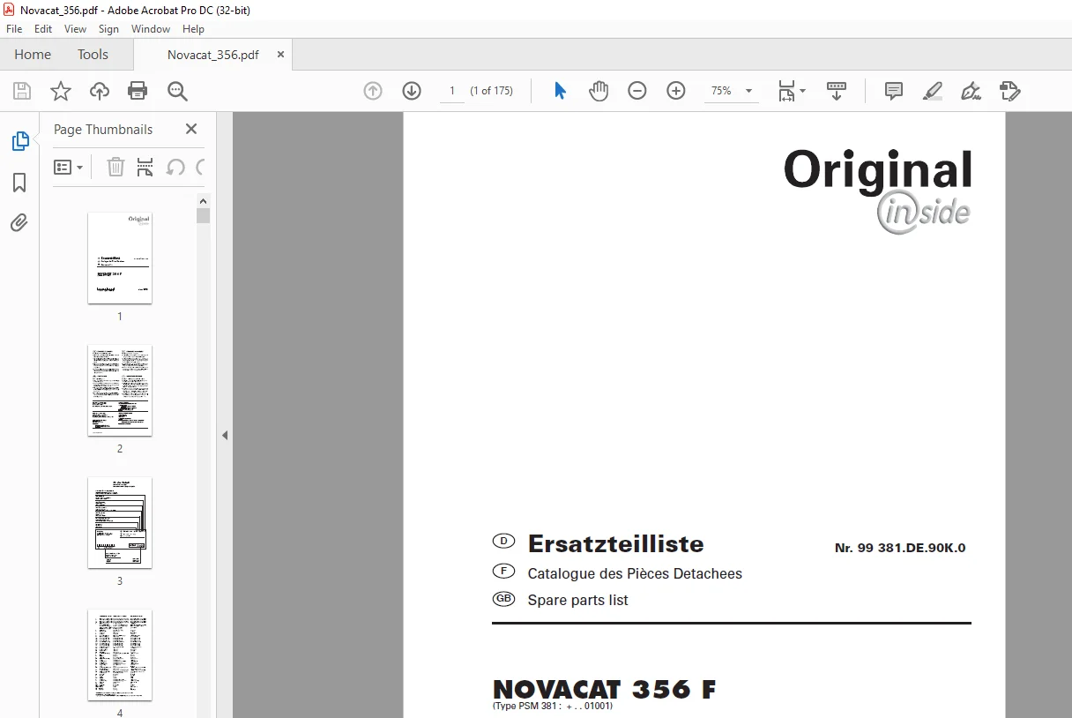The image size is (1072, 718).
Task: Close the Page Thumbnails panel
Action: pos(191,129)
